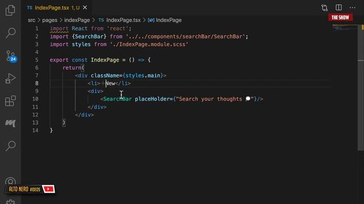Click styles.main on line 7

point(143,75)
